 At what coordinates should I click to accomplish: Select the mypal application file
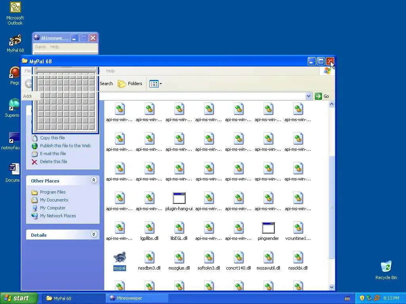(120, 260)
